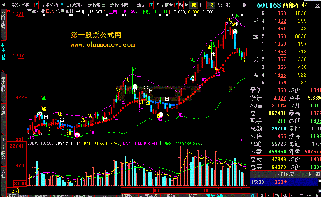Click the 601168 西部矿业 stock title
The height and width of the screenshot is (197, 321).
coord(282,5)
